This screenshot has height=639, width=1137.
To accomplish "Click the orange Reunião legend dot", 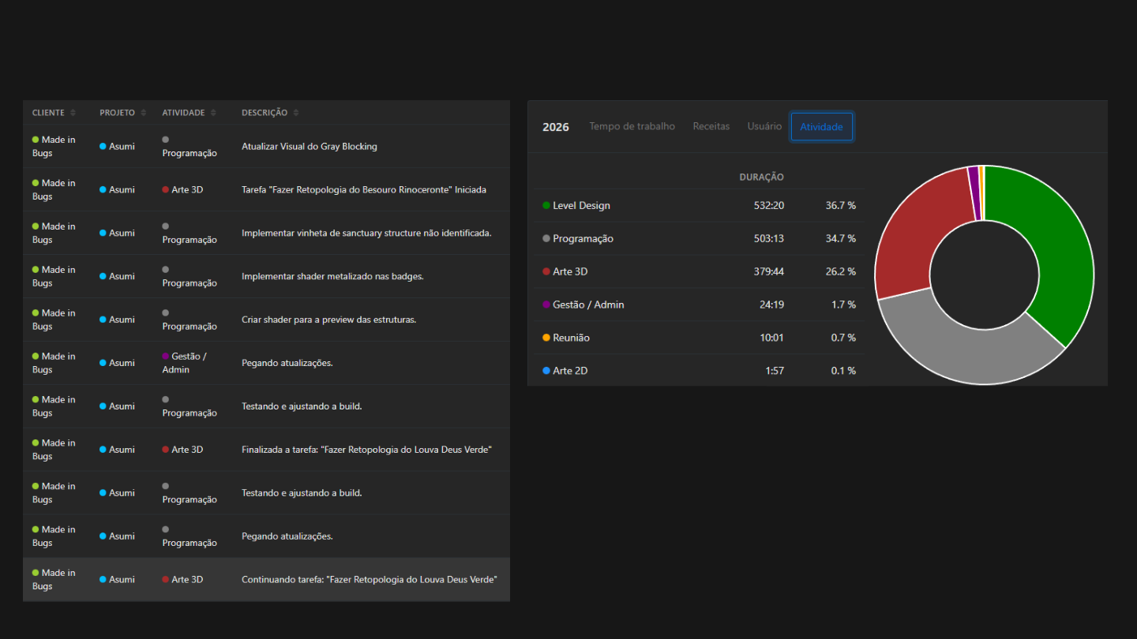I will click(546, 338).
